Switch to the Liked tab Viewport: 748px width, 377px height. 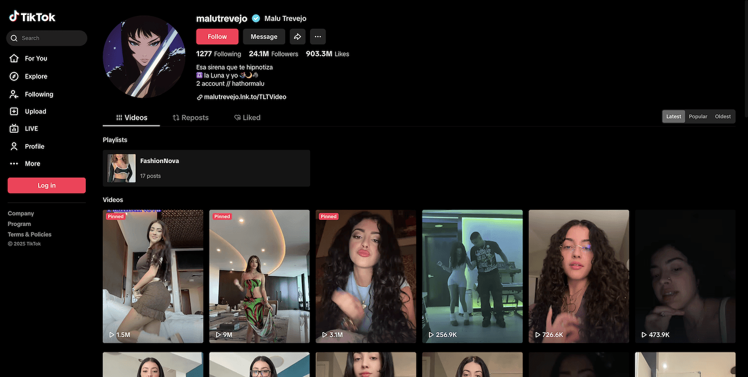(x=247, y=118)
